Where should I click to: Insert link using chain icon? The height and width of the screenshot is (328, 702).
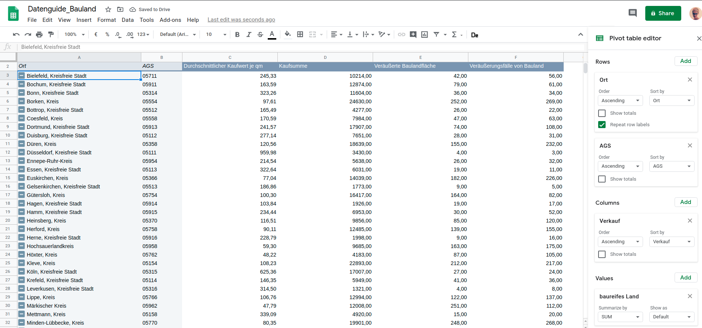pyautogui.click(x=401, y=34)
